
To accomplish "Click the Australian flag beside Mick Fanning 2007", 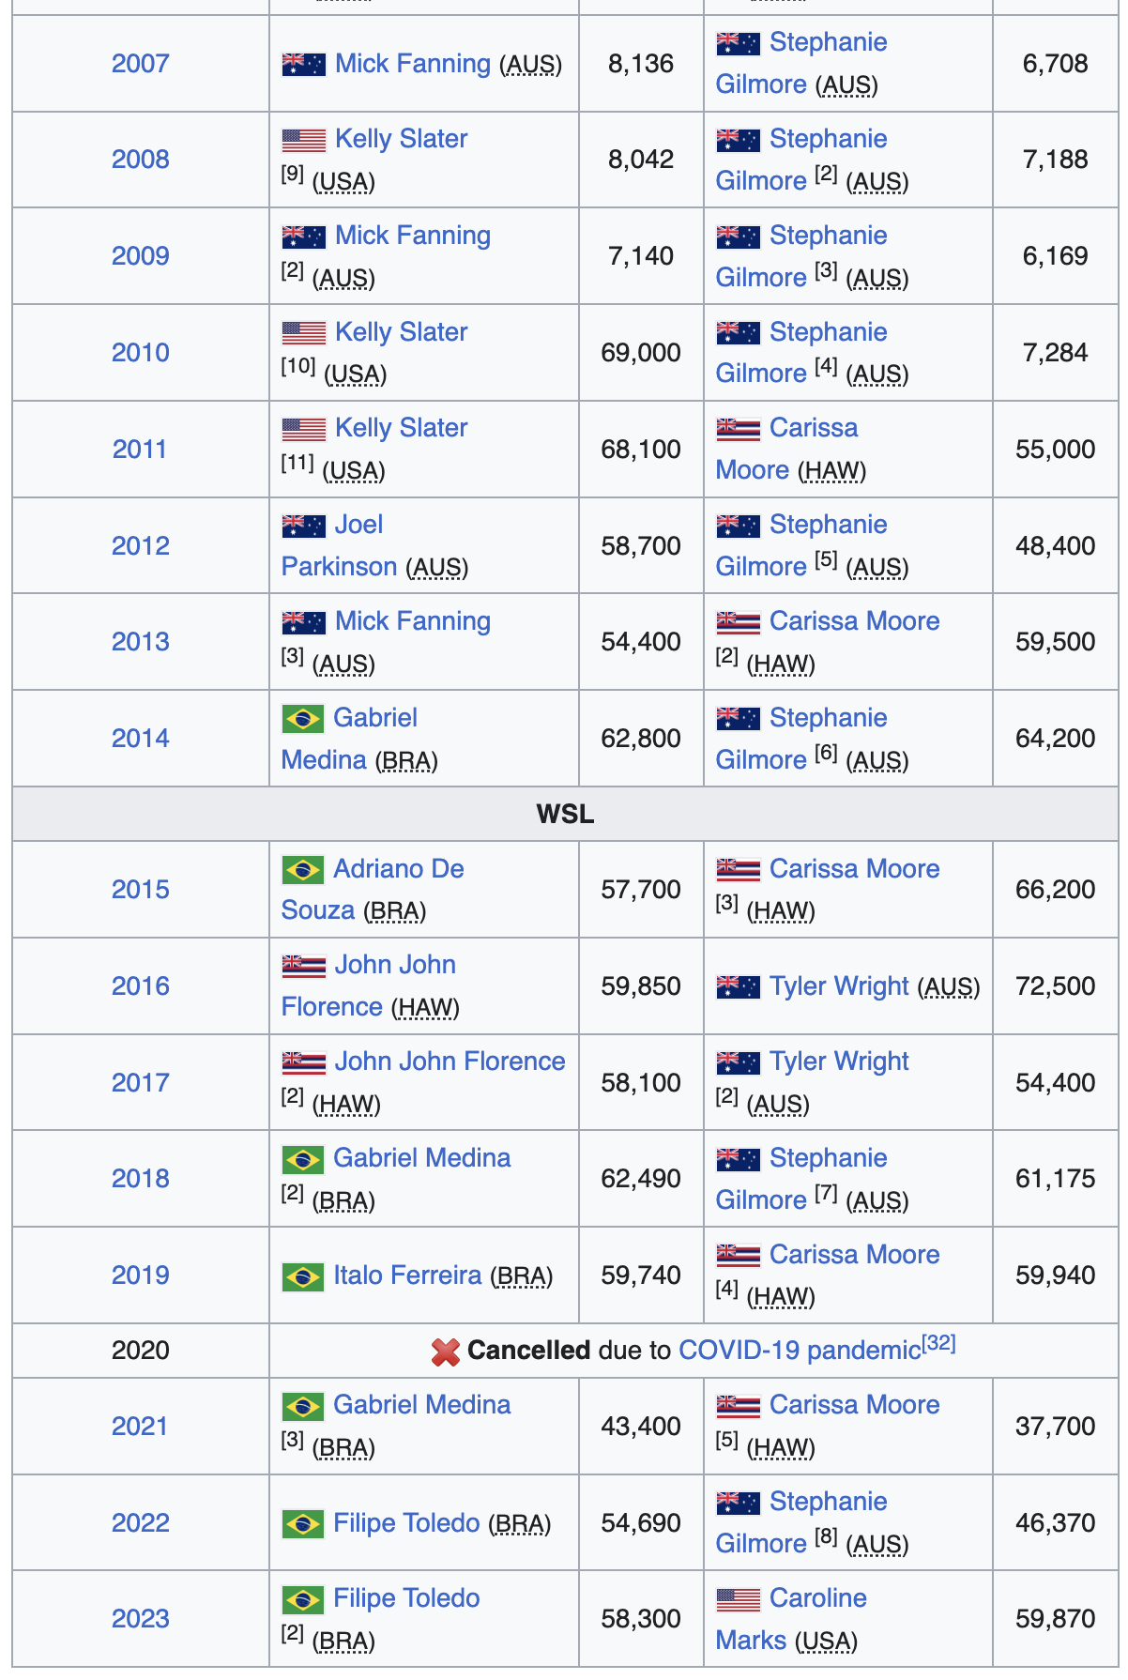I will (x=304, y=65).
